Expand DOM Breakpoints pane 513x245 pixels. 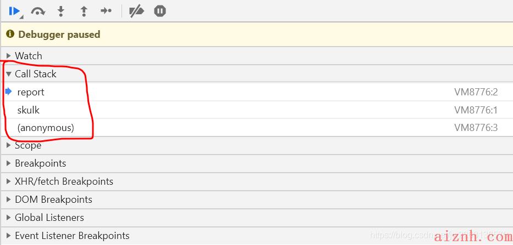point(256,200)
